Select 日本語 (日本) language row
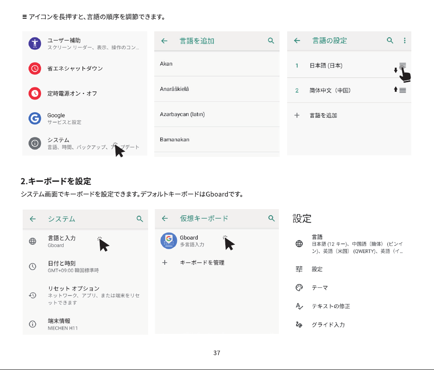Image resolution: width=434 pixels, height=370 pixels. pos(349,66)
